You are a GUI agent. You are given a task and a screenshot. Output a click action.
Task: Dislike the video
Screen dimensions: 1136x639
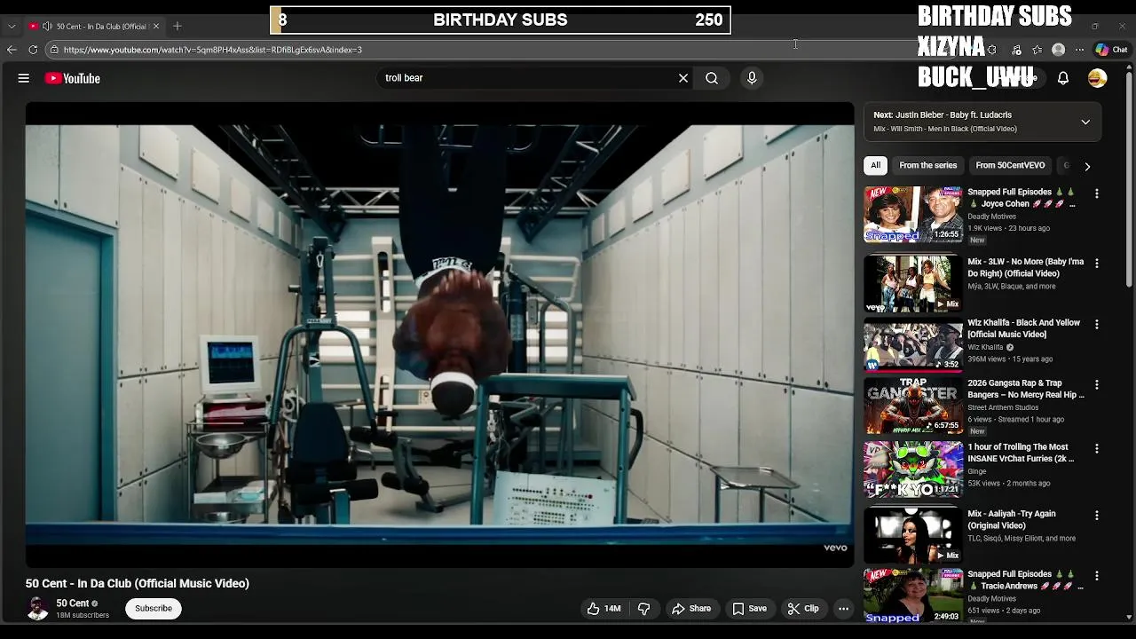tap(644, 608)
